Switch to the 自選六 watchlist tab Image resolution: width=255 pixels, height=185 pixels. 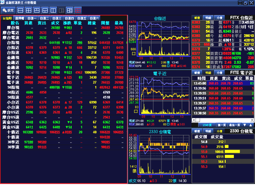[x=94, y=18]
